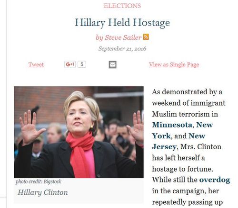This screenshot has width=238, height=208.
Task: Click the Google +1 button
Action: [70, 64]
